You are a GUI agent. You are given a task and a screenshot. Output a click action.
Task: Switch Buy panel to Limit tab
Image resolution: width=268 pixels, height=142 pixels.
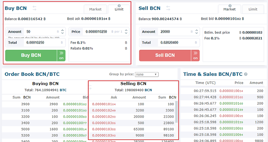click(119, 9)
